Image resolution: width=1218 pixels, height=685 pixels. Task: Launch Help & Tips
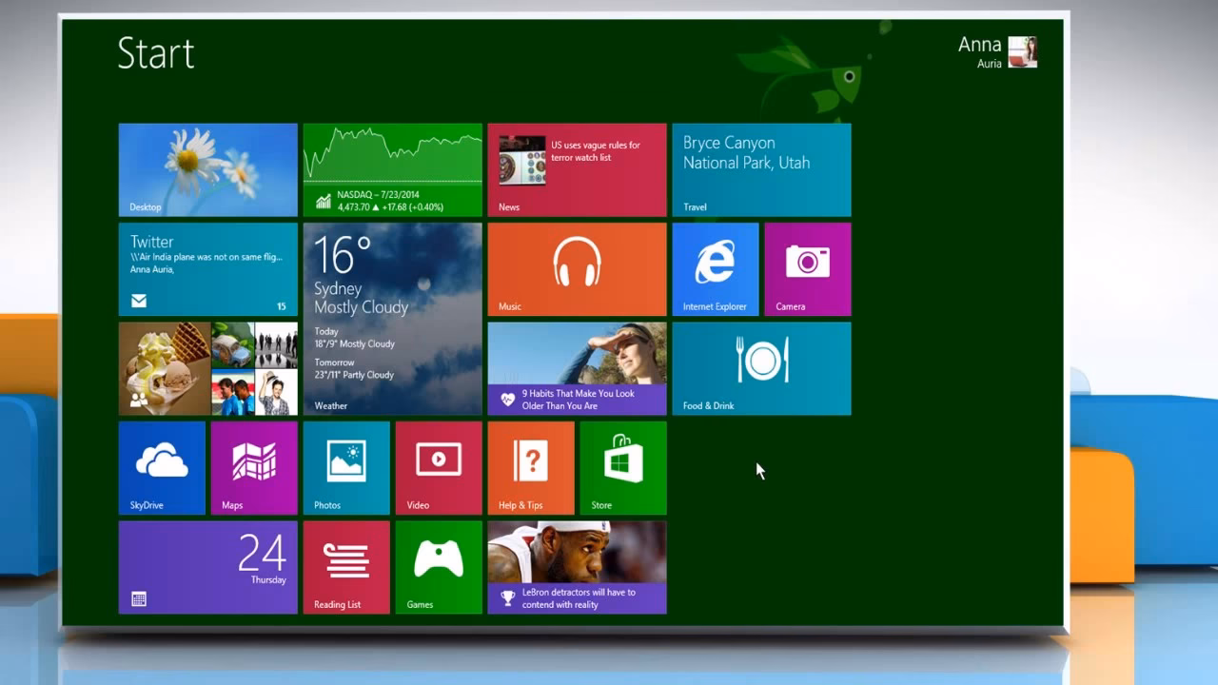530,467
